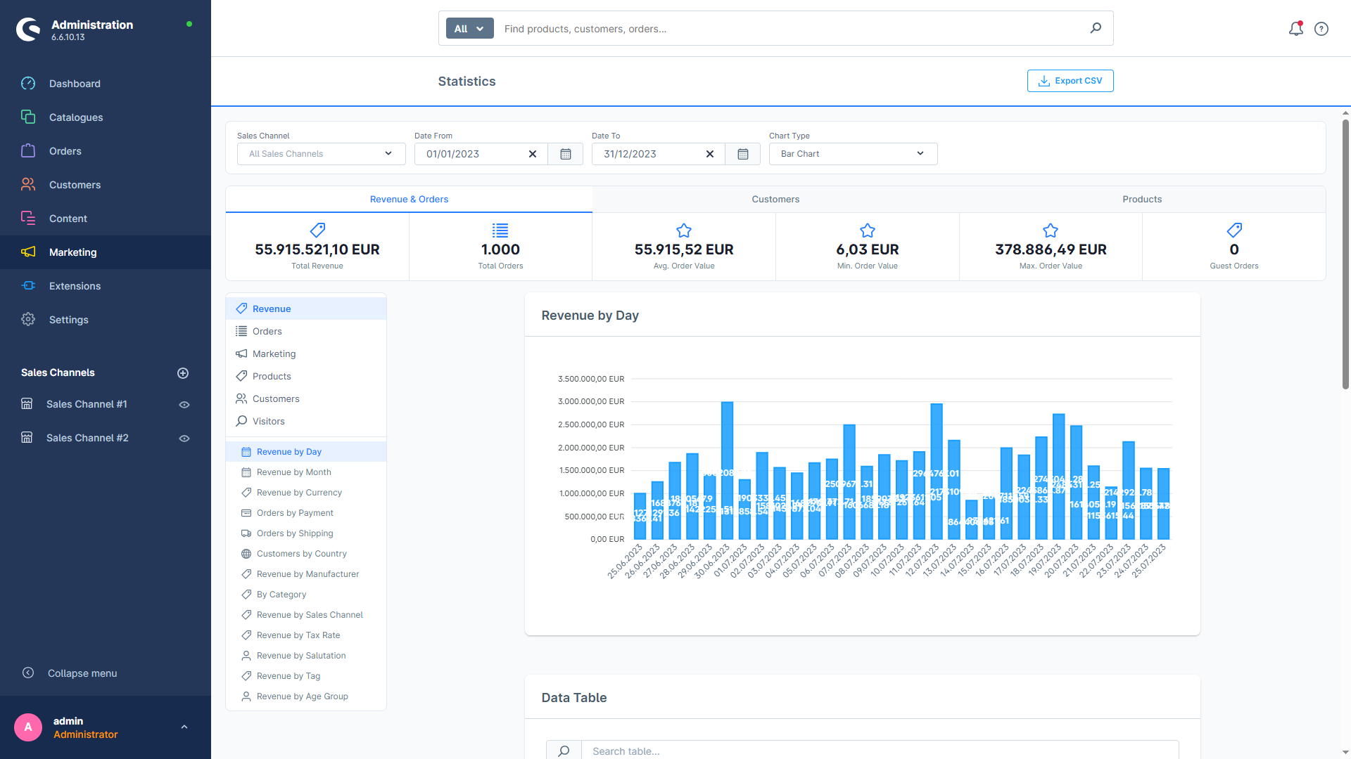Toggle visibility of Sales Channel #1
Screen dimensions: 1351x759
coord(184,404)
